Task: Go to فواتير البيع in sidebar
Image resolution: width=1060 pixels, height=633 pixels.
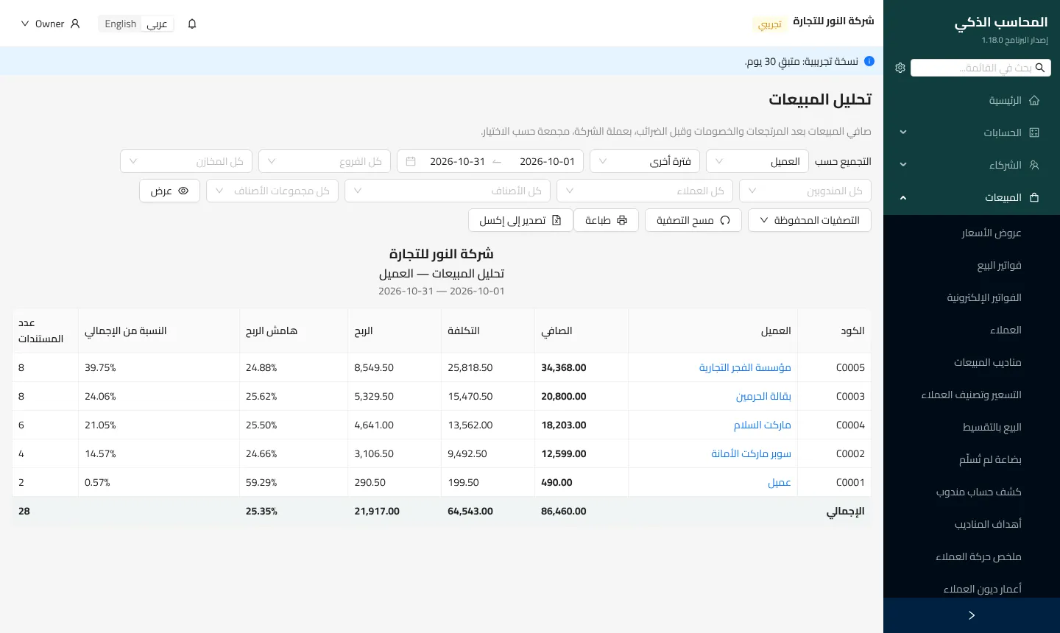Action: pyautogui.click(x=999, y=265)
